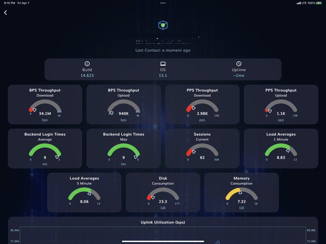Open the Disk Consumption gauge
This screenshot has width=326, height=244.
[163, 192]
